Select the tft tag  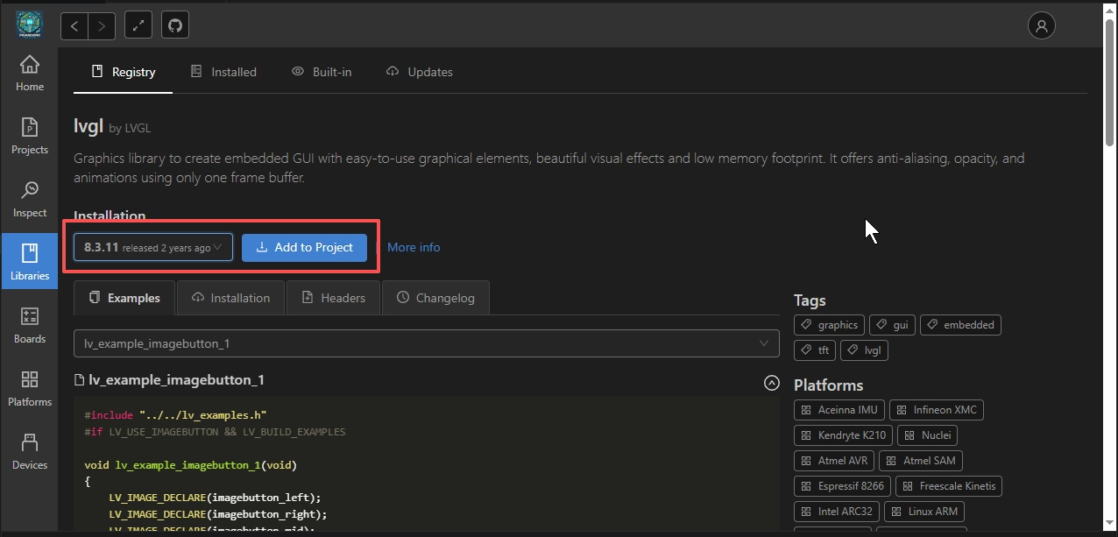pos(815,350)
